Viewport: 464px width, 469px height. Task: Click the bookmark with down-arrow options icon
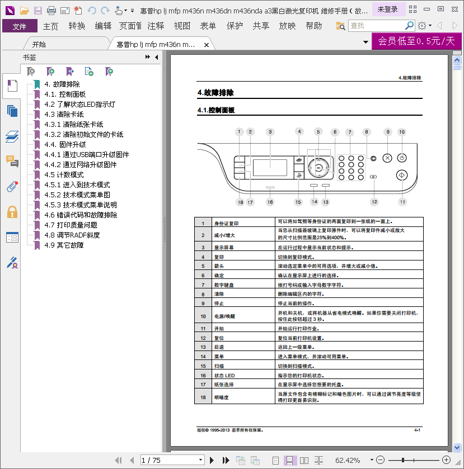(x=109, y=72)
